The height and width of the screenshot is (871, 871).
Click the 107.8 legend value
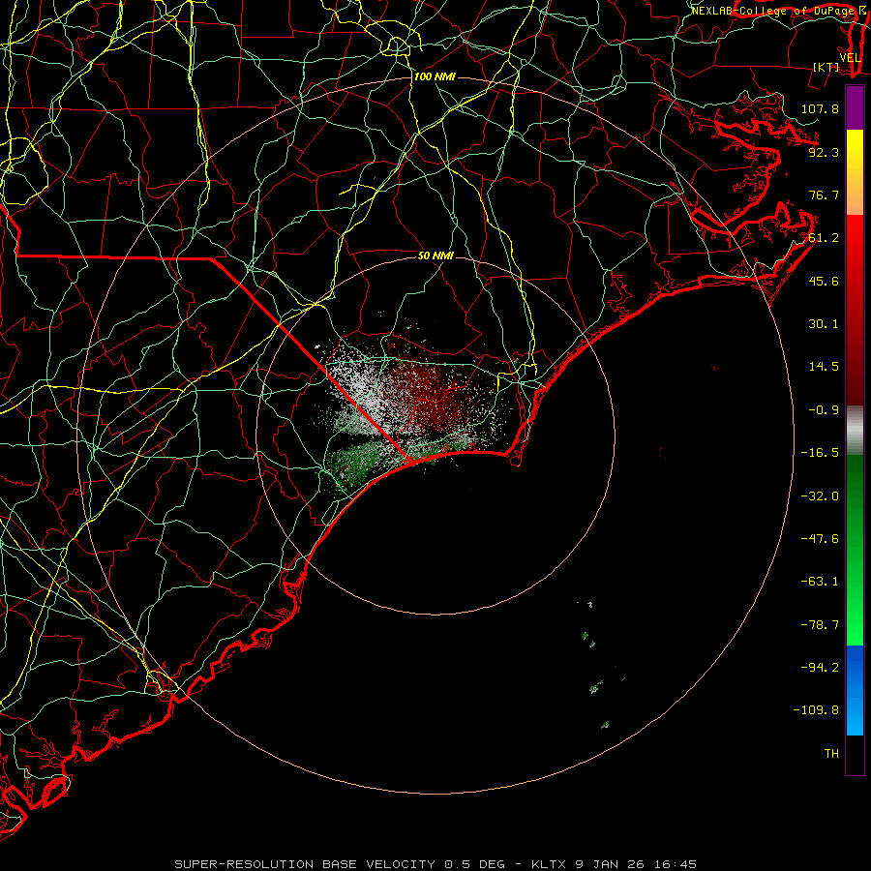pos(820,108)
